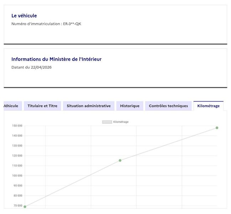This screenshot has height=214, width=231.
Task: Click the Numéro d'immatriculation ER-3**-QK text
Action: 46,24
